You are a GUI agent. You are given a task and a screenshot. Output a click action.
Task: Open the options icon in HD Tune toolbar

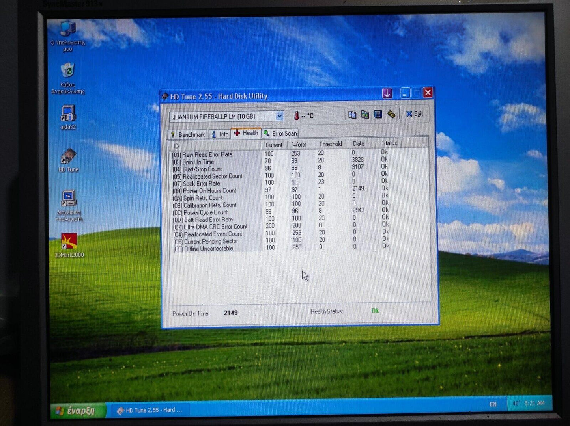391,115
